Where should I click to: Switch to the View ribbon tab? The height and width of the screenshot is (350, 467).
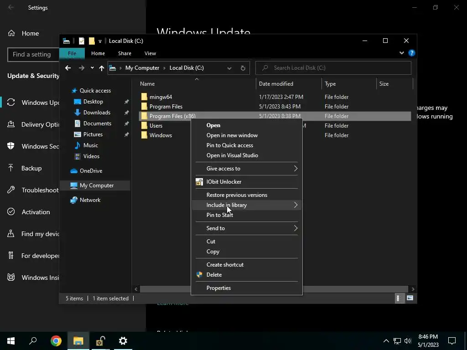pyautogui.click(x=150, y=53)
